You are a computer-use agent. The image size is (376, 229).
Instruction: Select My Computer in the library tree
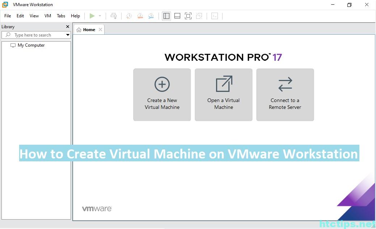[x=31, y=45]
